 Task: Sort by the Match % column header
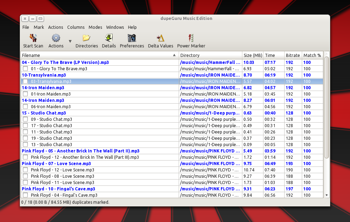tap(312, 55)
